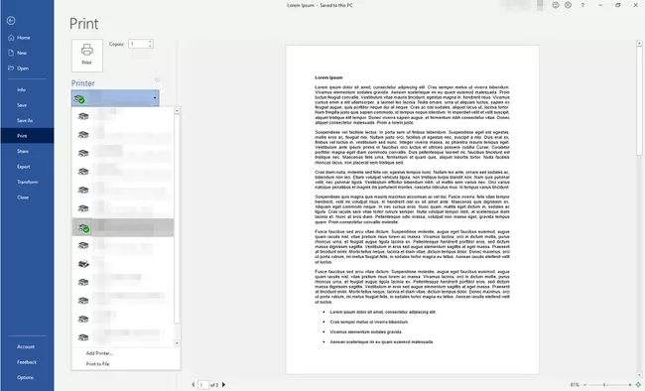Click the large Print button with printer icon
Viewport: 645px width, 391px height.
point(86,56)
